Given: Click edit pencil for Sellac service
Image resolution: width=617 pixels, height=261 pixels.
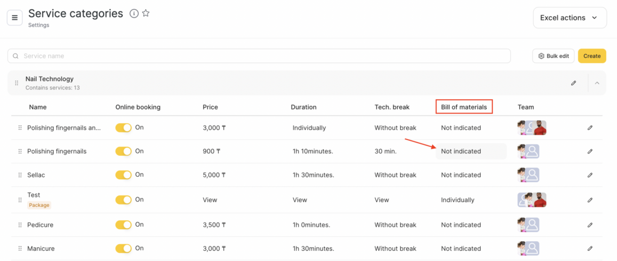Looking at the screenshot, I should pyautogui.click(x=590, y=175).
